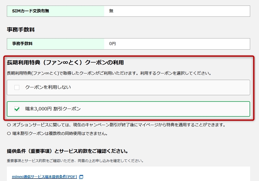Click the 提供条件（重要事項）とサービス約款 heading
Screen dimensions: 259x181
[67, 151]
